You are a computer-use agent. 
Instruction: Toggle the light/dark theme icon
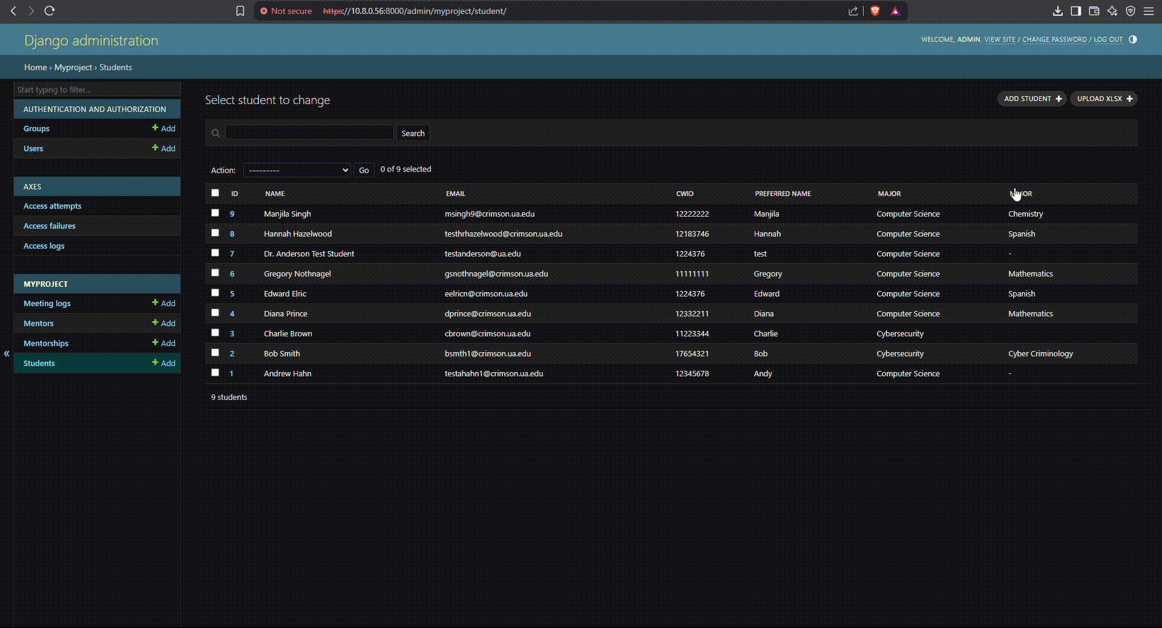tap(1133, 39)
